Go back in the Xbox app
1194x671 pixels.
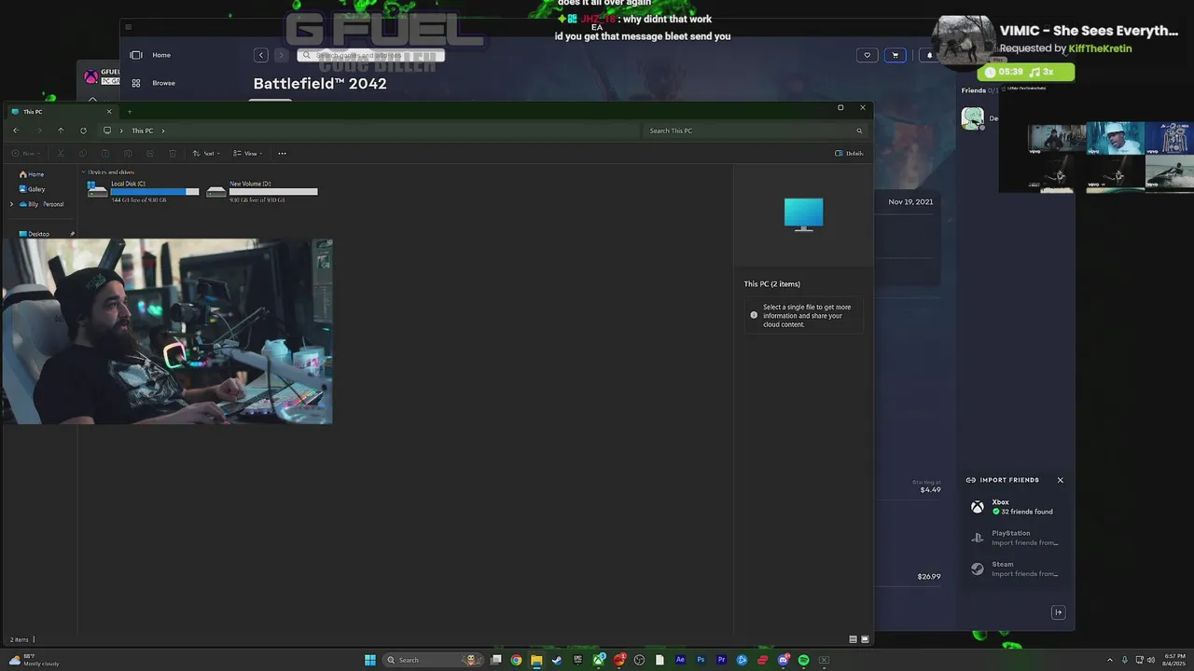click(261, 55)
